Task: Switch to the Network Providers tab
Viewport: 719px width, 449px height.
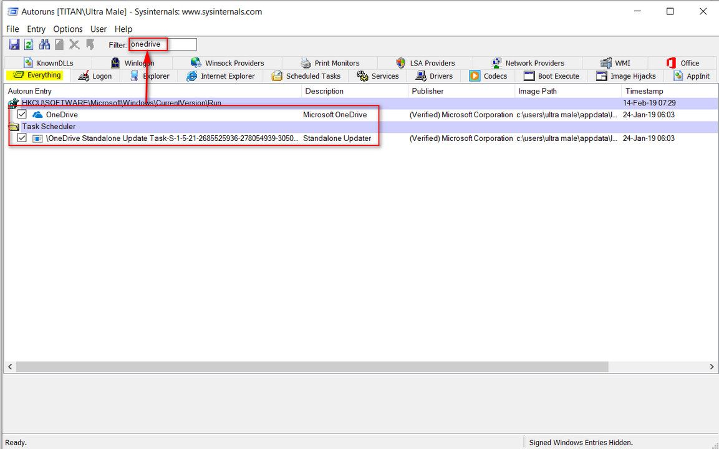Action: click(x=528, y=63)
